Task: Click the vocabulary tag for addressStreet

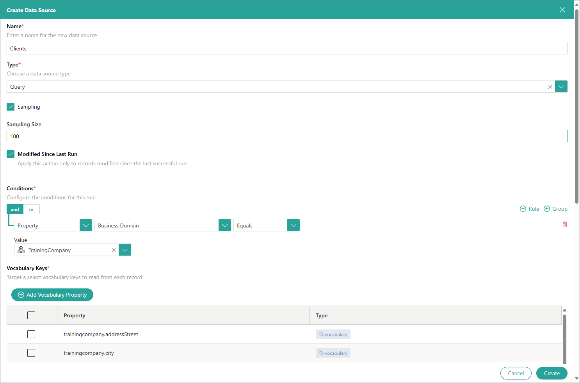Action: pos(333,335)
